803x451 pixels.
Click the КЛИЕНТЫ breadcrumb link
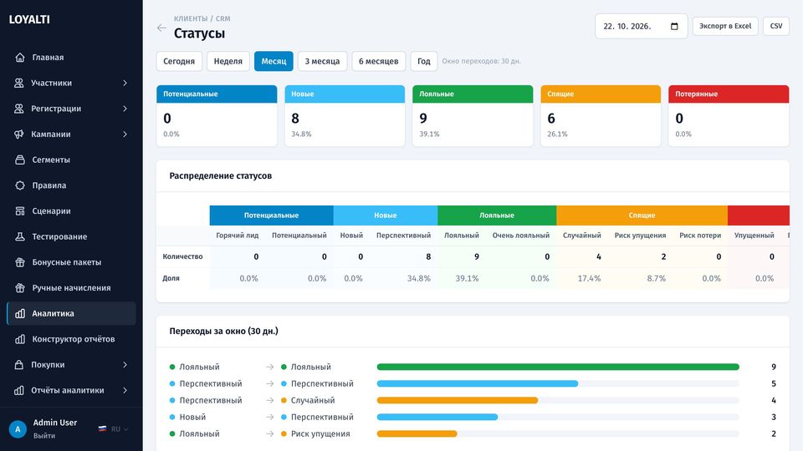click(x=191, y=18)
